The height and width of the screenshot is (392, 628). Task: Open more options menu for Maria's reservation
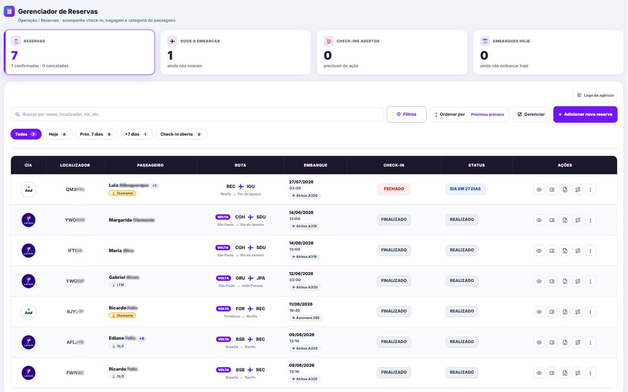[x=591, y=250]
